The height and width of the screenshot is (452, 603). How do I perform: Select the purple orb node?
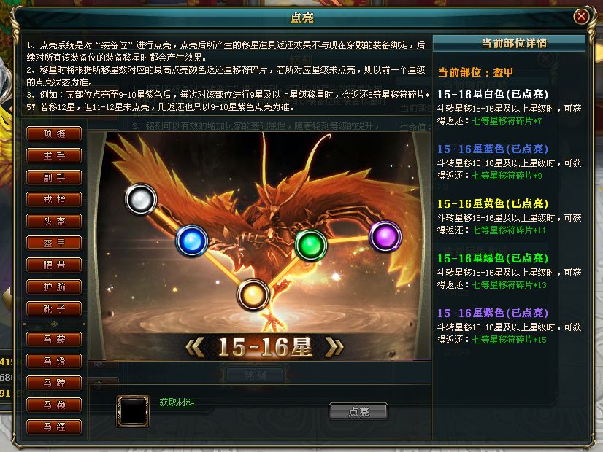[385, 236]
